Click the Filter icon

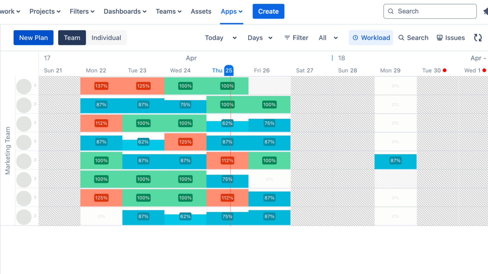point(287,38)
